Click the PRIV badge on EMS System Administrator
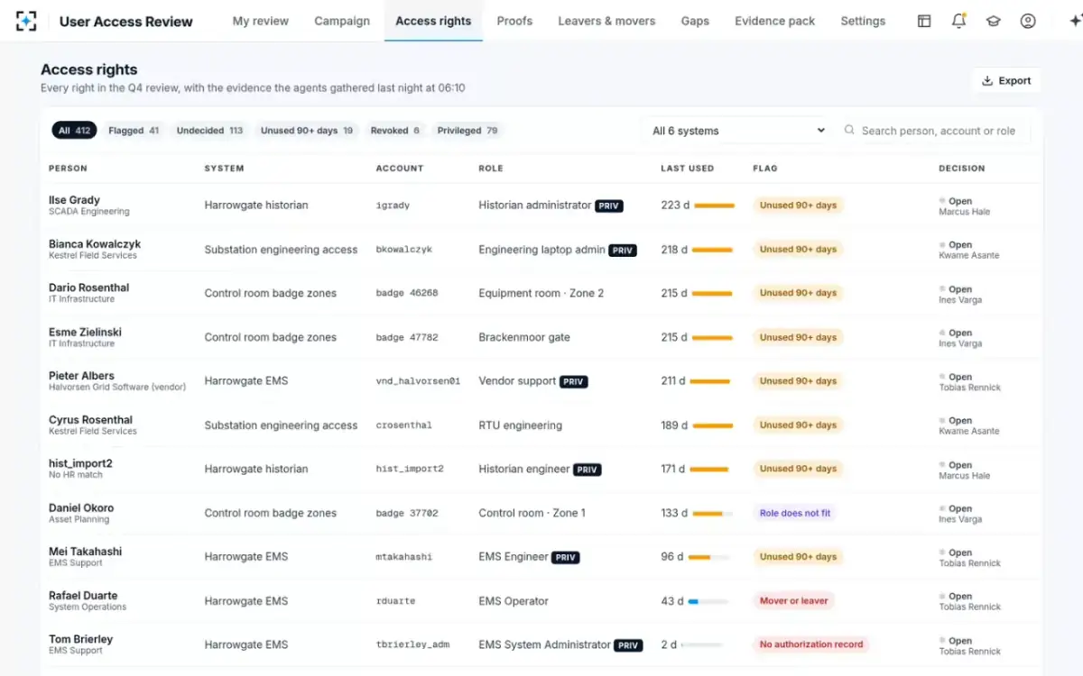This screenshot has width=1083, height=676. pyautogui.click(x=628, y=645)
